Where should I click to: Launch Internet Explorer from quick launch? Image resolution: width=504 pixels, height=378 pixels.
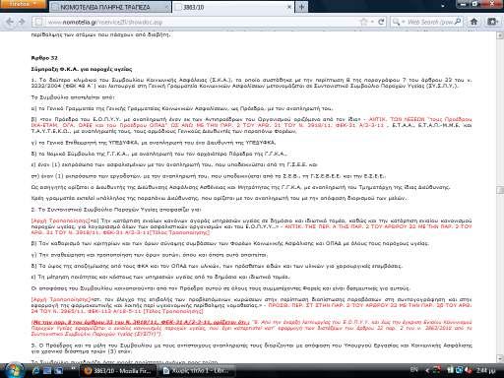coord(36,371)
